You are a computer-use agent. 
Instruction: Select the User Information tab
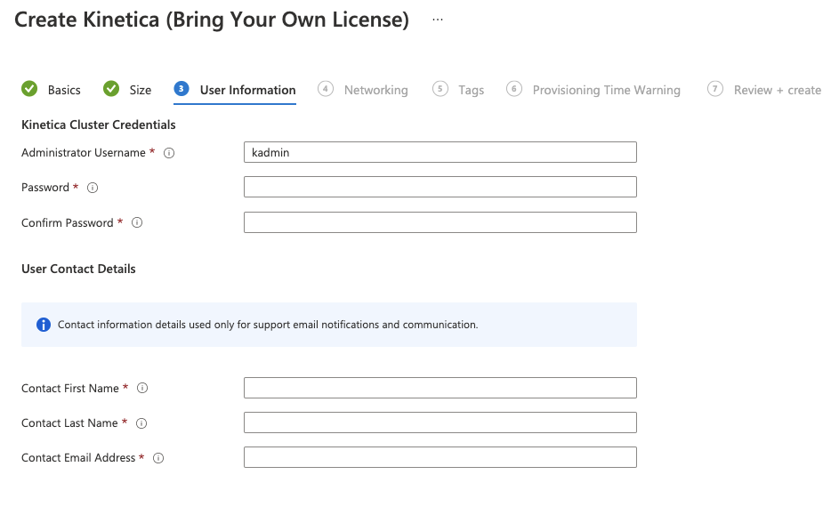click(247, 91)
